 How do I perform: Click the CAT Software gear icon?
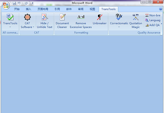pyautogui.click(x=27, y=17)
